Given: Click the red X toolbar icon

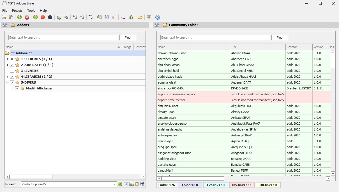Looking at the screenshot, I should coord(27,17).
